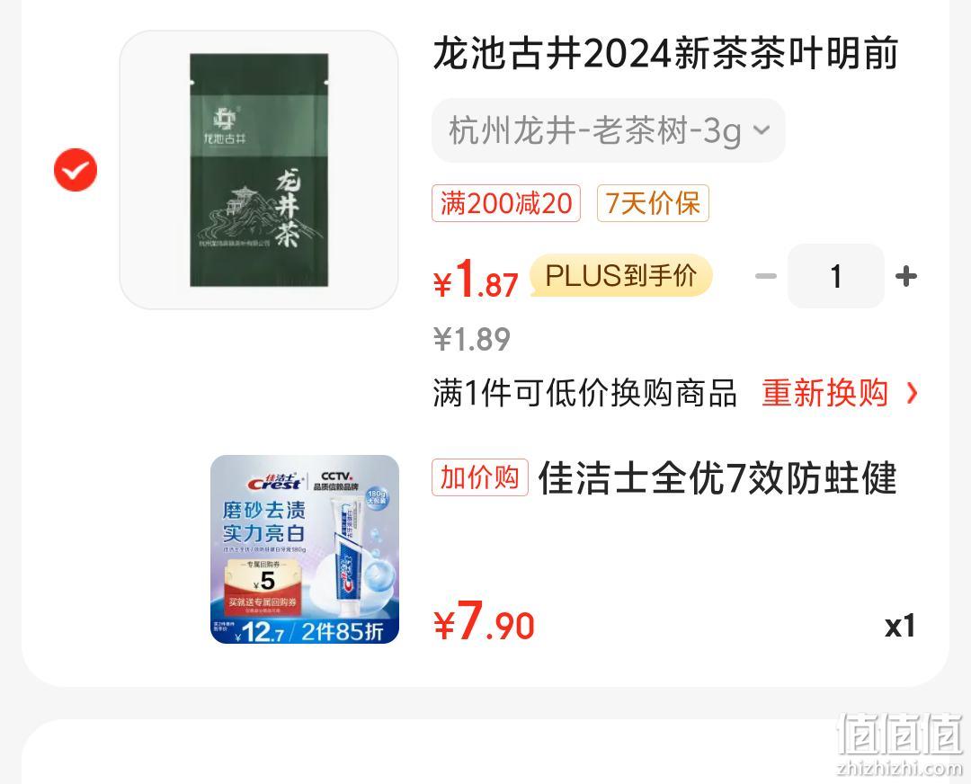Open the 龙井茶 product thumbnail

point(259,170)
